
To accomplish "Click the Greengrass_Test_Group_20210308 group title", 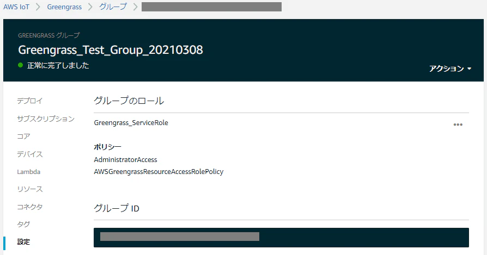I will tap(111, 50).
